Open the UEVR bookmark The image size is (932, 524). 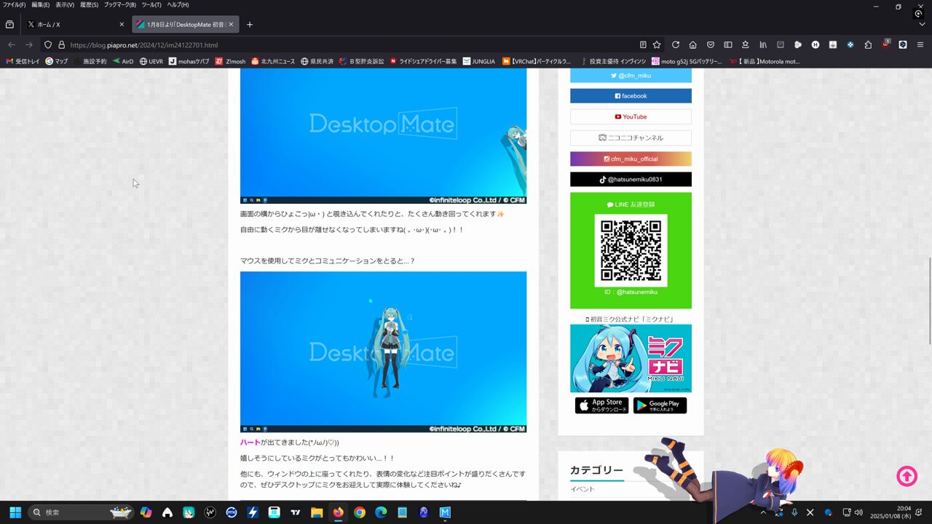(151, 61)
